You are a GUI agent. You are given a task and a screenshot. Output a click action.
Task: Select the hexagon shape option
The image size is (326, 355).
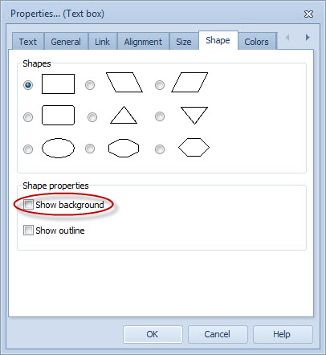pyautogui.click(x=160, y=149)
